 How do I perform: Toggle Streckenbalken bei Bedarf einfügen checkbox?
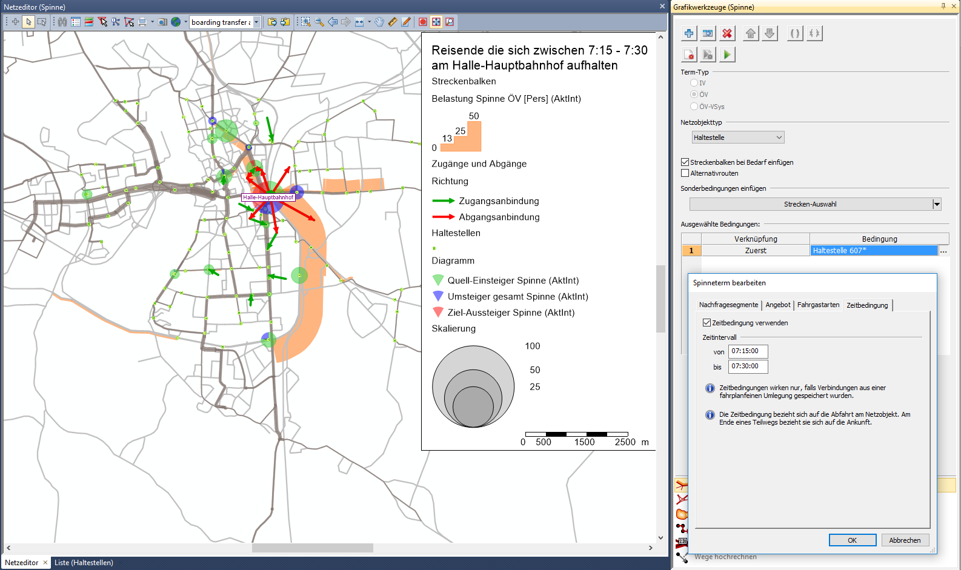pos(685,162)
